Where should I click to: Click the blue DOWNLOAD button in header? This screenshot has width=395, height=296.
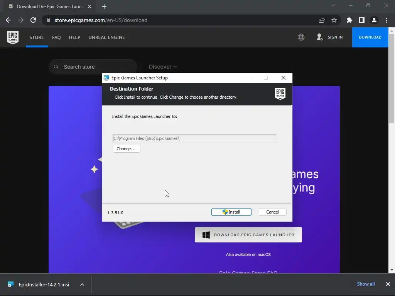[370, 37]
